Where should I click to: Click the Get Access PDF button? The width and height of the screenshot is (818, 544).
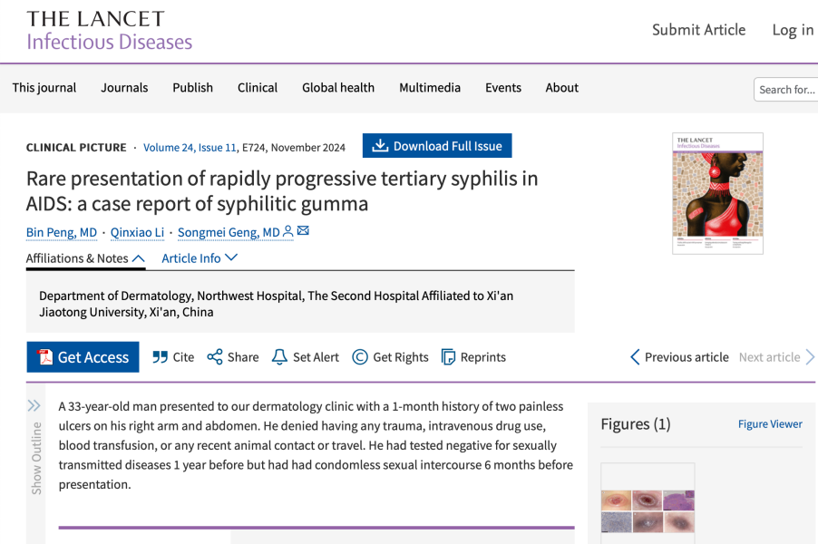(x=83, y=357)
